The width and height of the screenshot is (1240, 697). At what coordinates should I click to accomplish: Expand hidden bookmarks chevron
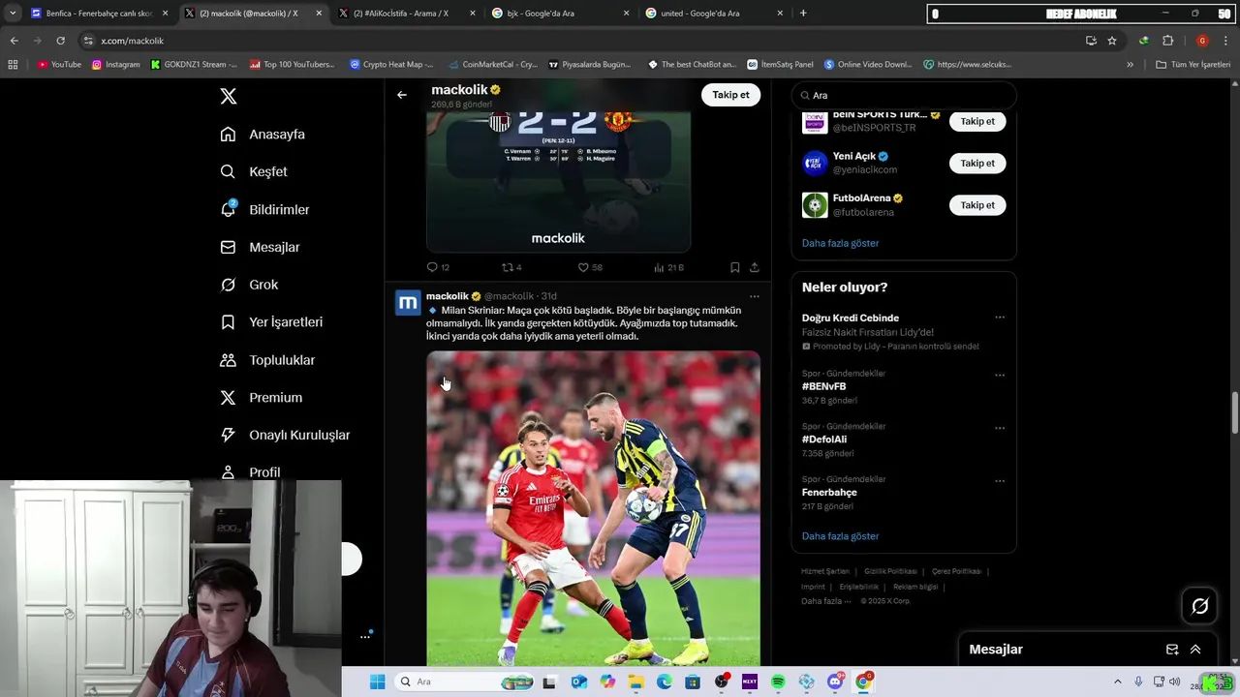1130,65
